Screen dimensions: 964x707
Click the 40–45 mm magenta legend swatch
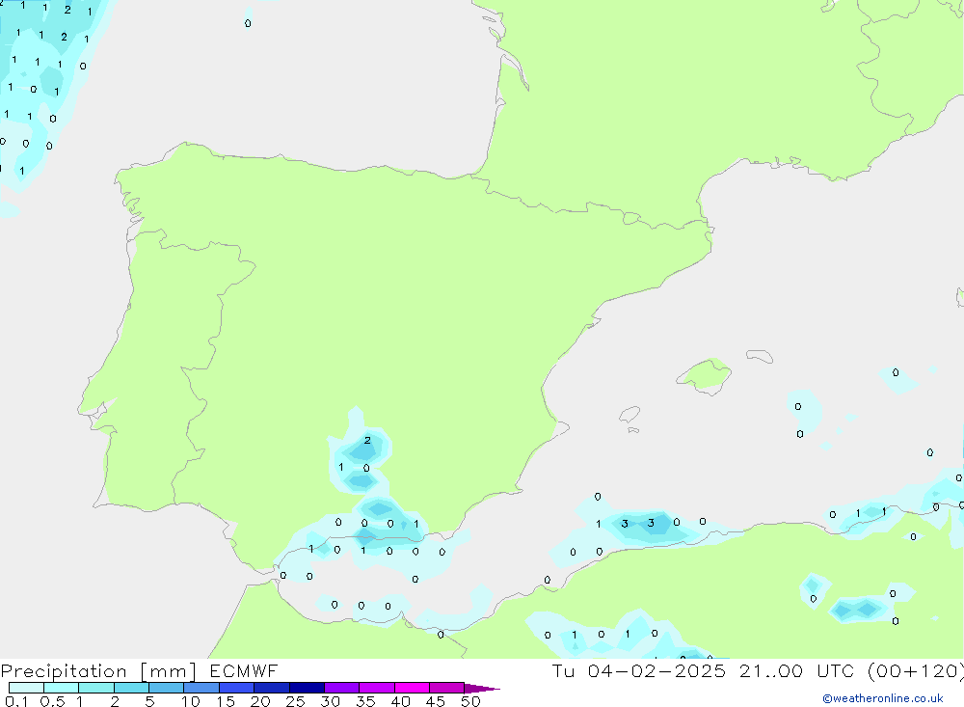click(x=412, y=688)
